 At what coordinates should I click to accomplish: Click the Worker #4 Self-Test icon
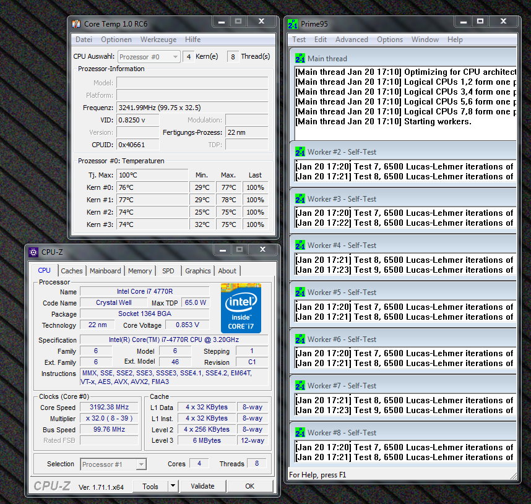[300, 245]
